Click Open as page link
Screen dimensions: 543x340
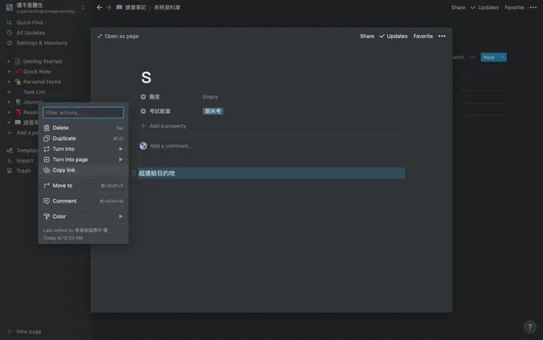pyautogui.click(x=118, y=36)
